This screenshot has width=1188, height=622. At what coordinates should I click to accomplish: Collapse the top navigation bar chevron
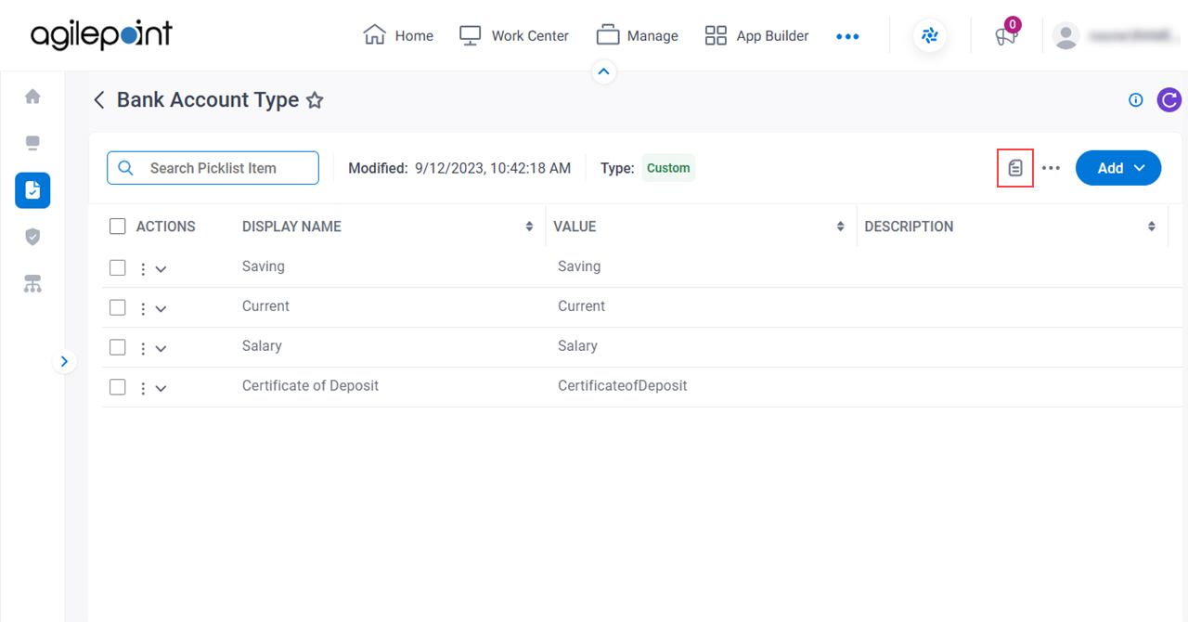pos(604,71)
